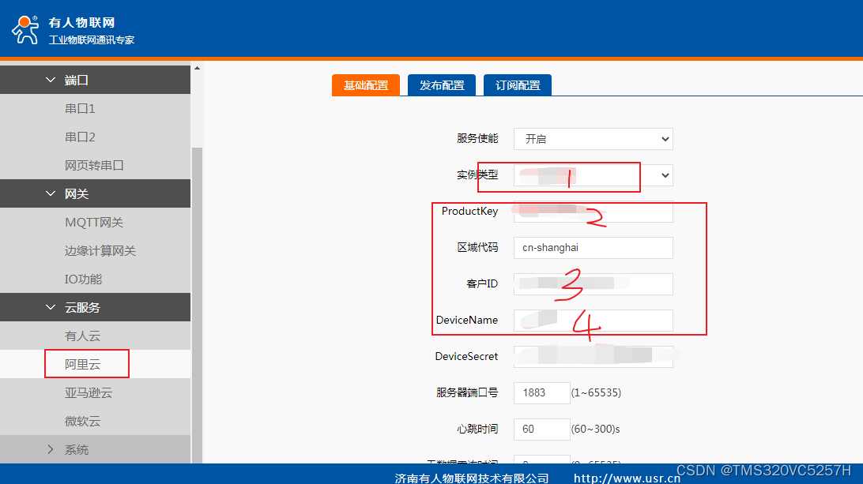Click the 客户ID input field

coord(594,284)
